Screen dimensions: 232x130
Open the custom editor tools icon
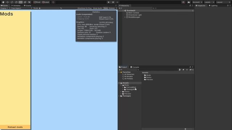pyautogui.click(x=29, y=2)
